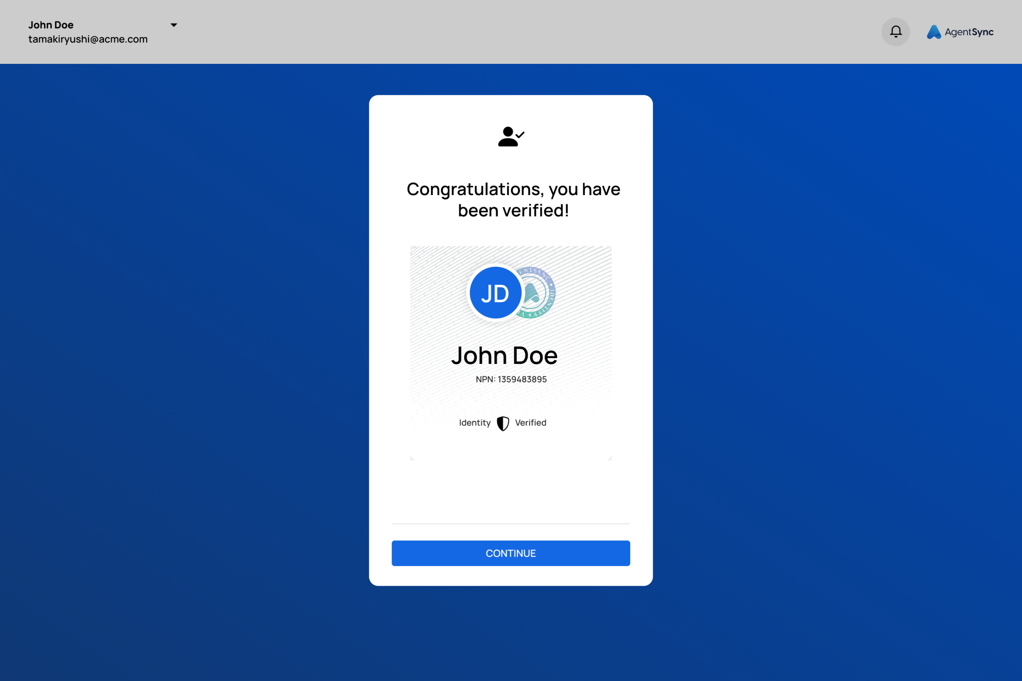The image size is (1022, 681).
Task: Click the John Doe name in header
Action: click(x=51, y=25)
